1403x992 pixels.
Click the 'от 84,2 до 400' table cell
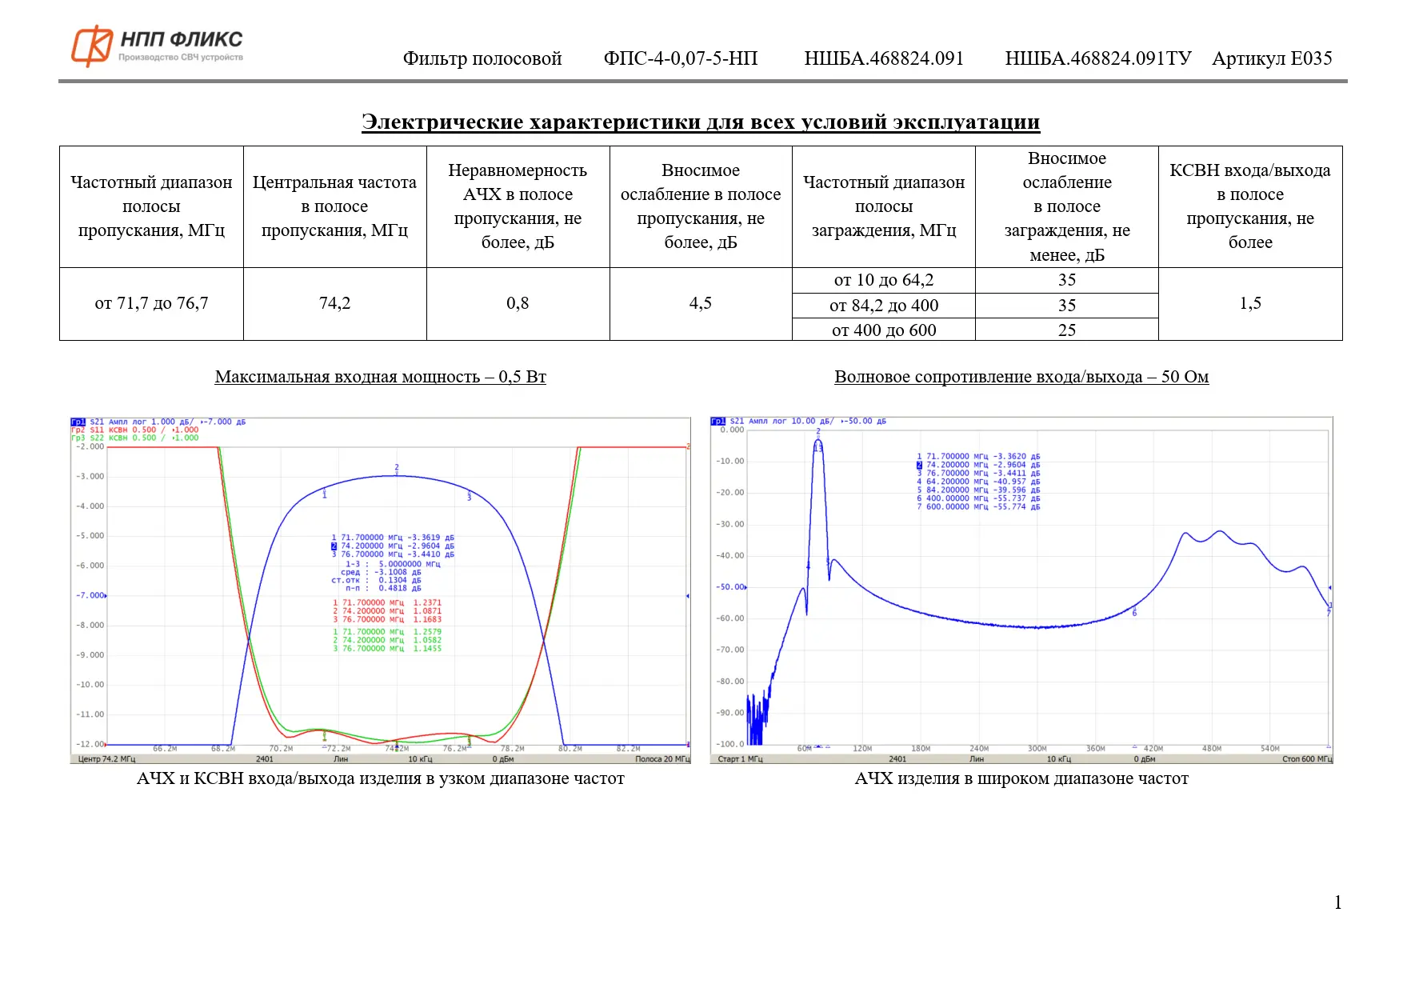pyautogui.click(x=884, y=306)
